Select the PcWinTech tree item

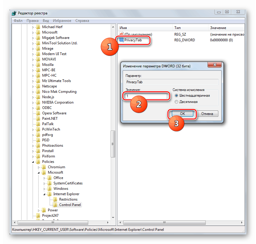coord(51,129)
